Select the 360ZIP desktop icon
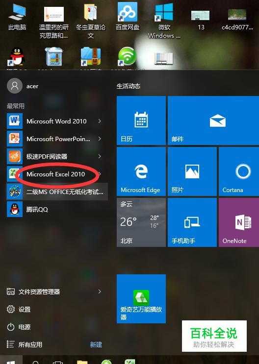259x364 pixels. 53,57
